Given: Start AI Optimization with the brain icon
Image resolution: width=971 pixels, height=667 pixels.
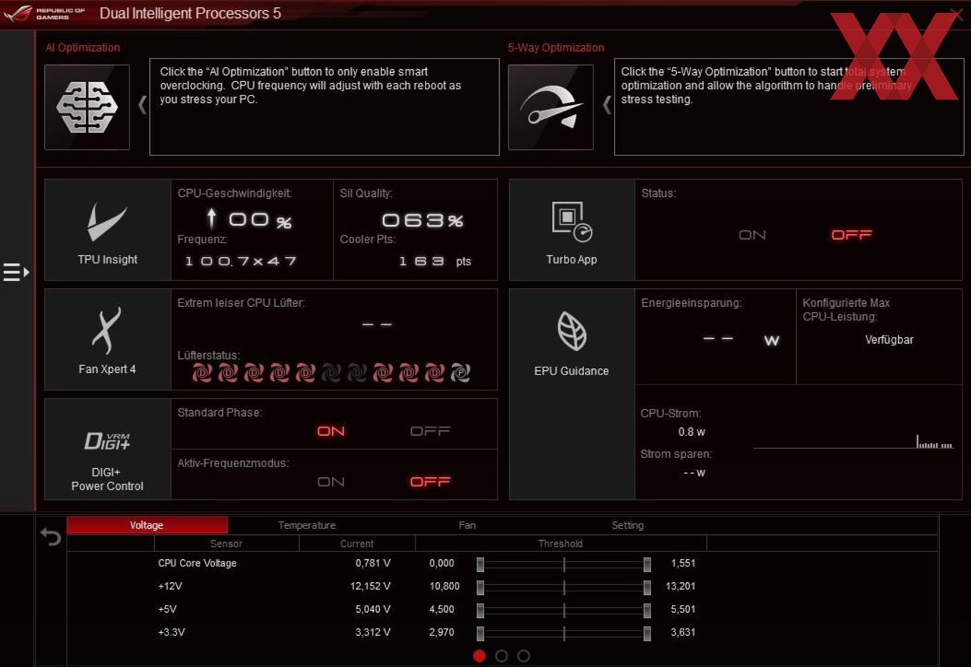Looking at the screenshot, I should pyautogui.click(x=87, y=108).
